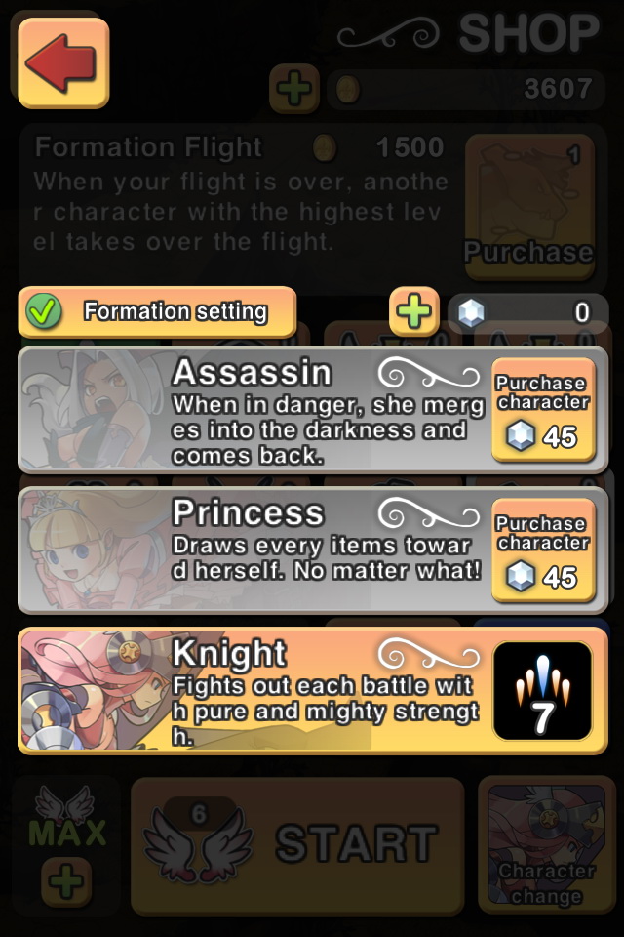
Task: Tap the Formation Flight description panel
Action: pos(239,206)
